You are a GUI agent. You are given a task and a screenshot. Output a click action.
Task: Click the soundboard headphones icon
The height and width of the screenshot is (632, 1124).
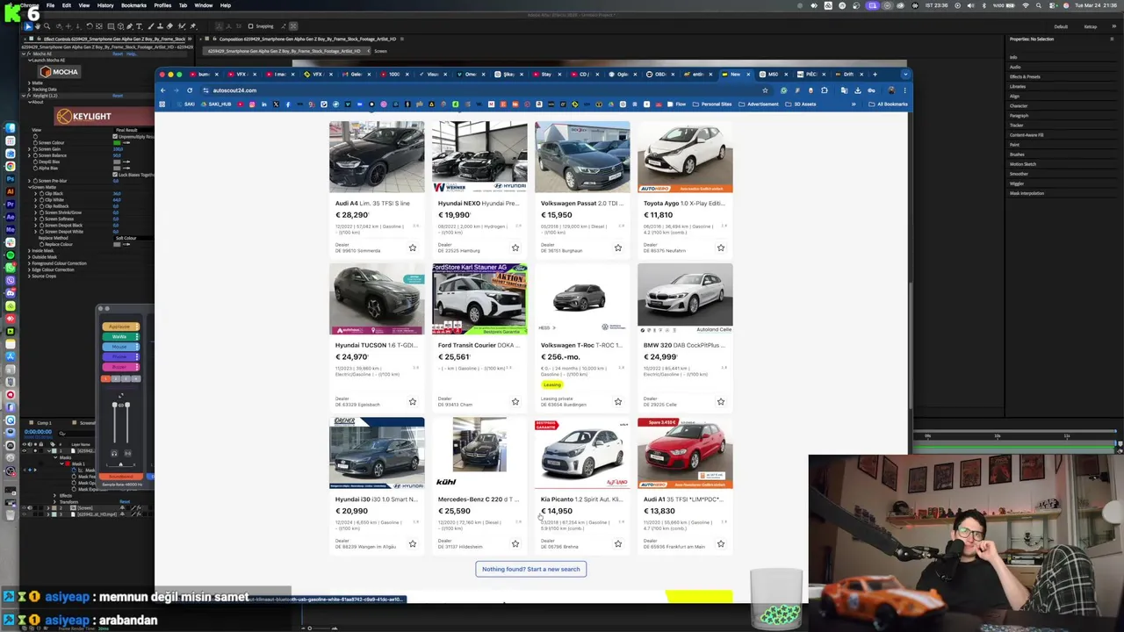click(114, 453)
